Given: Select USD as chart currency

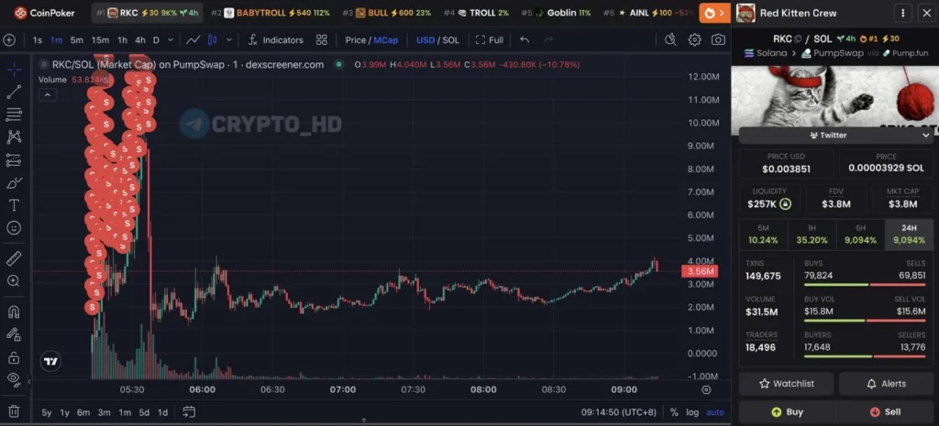Looking at the screenshot, I should click(x=425, y=40).
